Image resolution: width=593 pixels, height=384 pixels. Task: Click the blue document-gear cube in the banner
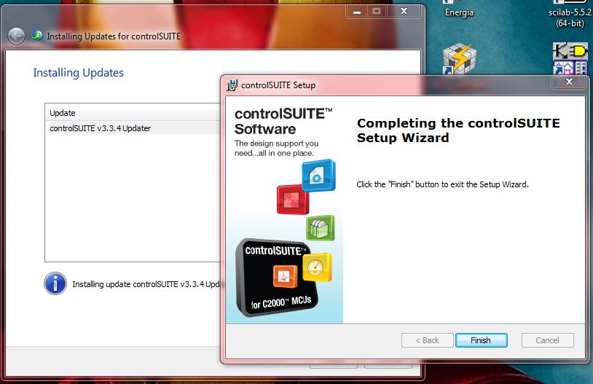318,175
